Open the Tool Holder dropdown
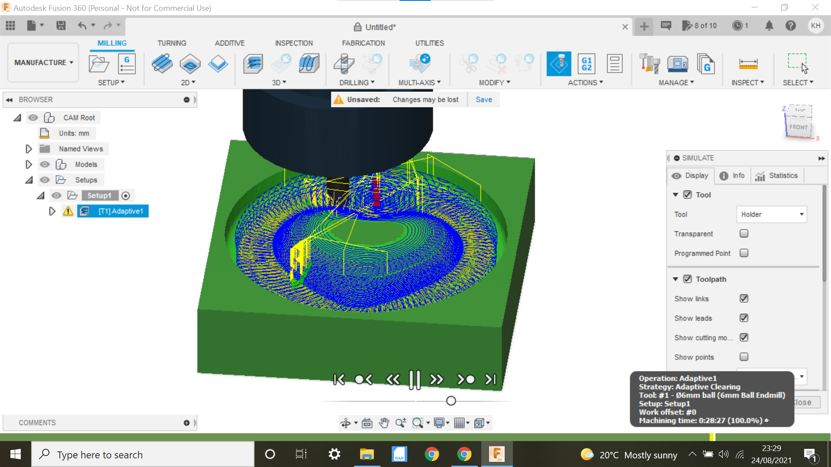 tap(772, 214)
